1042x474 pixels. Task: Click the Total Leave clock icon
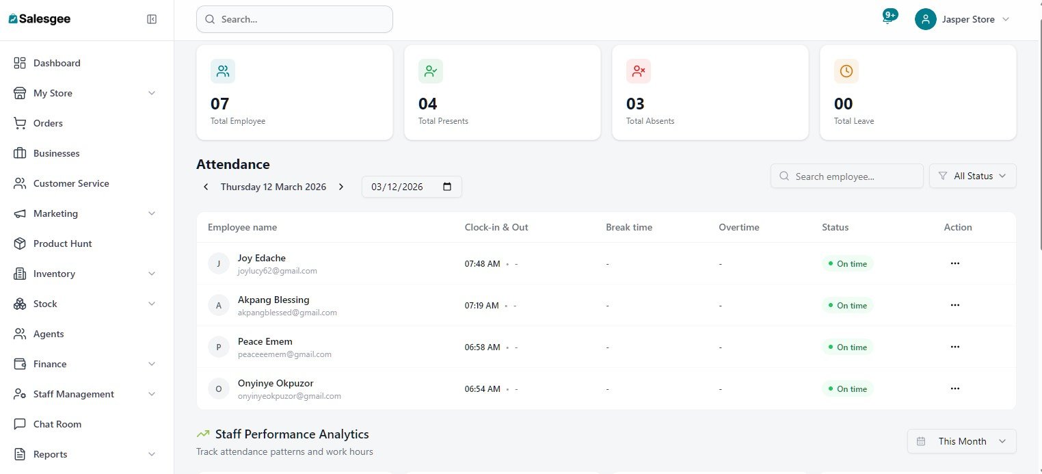point(846,70)
